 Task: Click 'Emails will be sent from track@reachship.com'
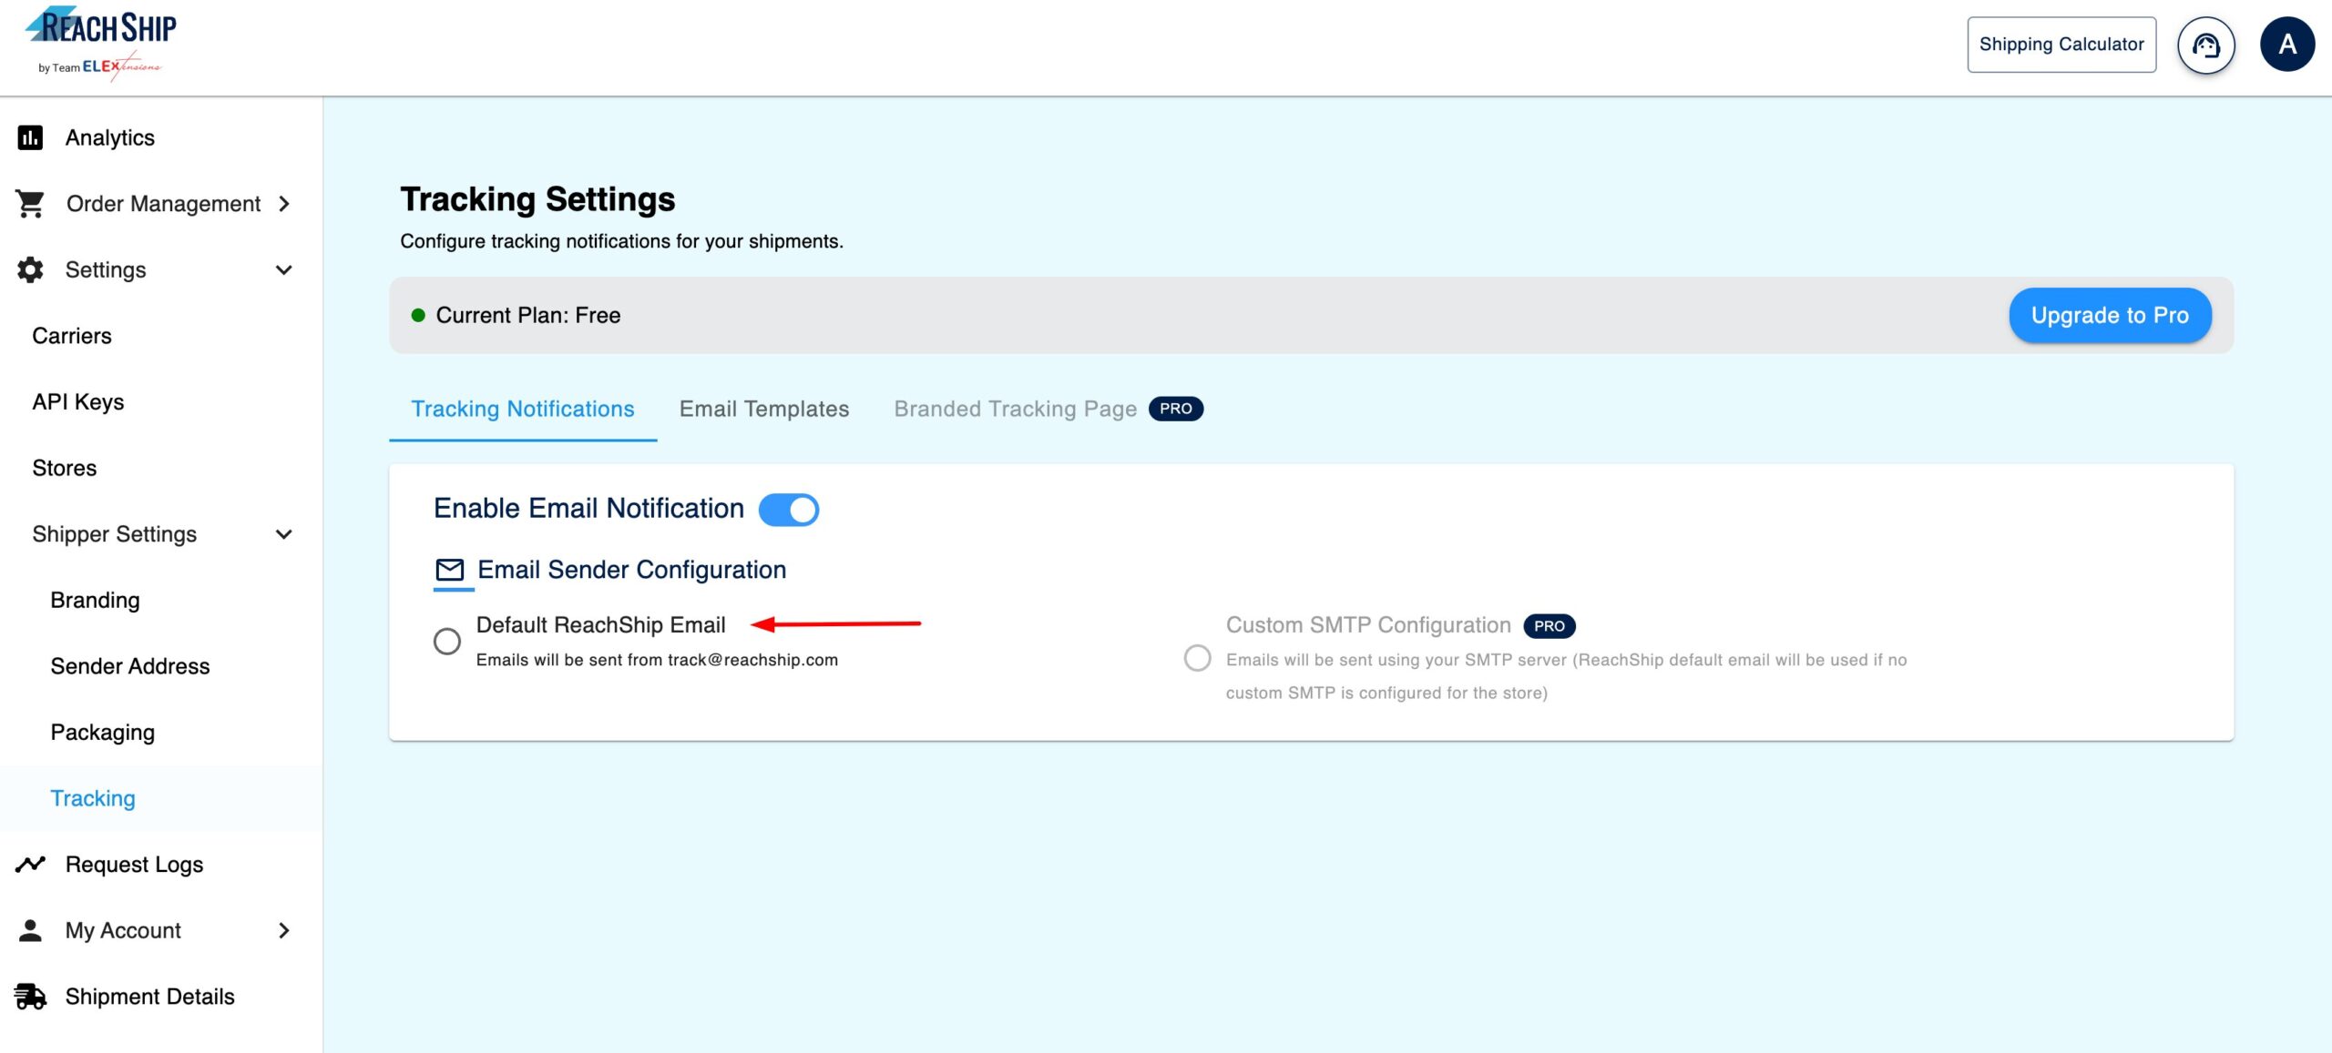point(657,660)
